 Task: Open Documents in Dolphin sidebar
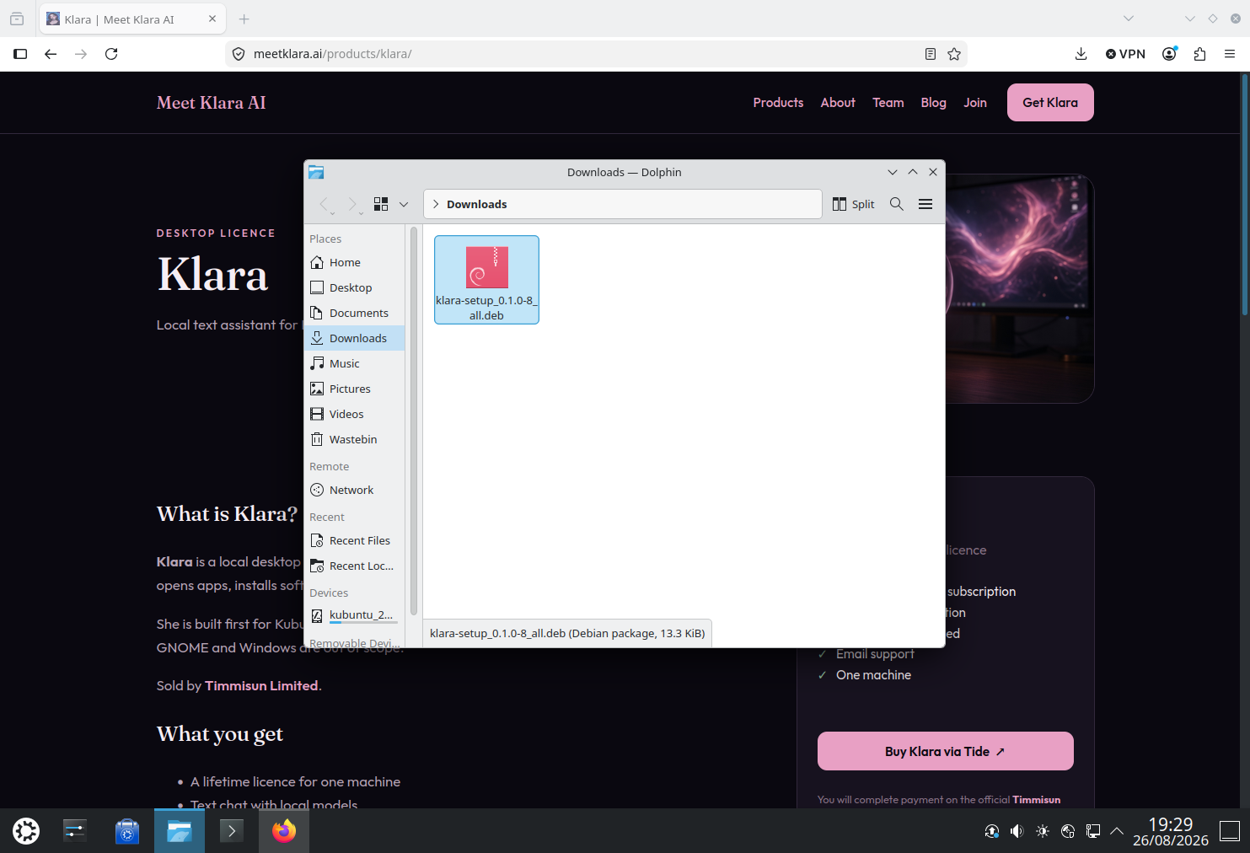pyautogui.click(x=354, y=313)
